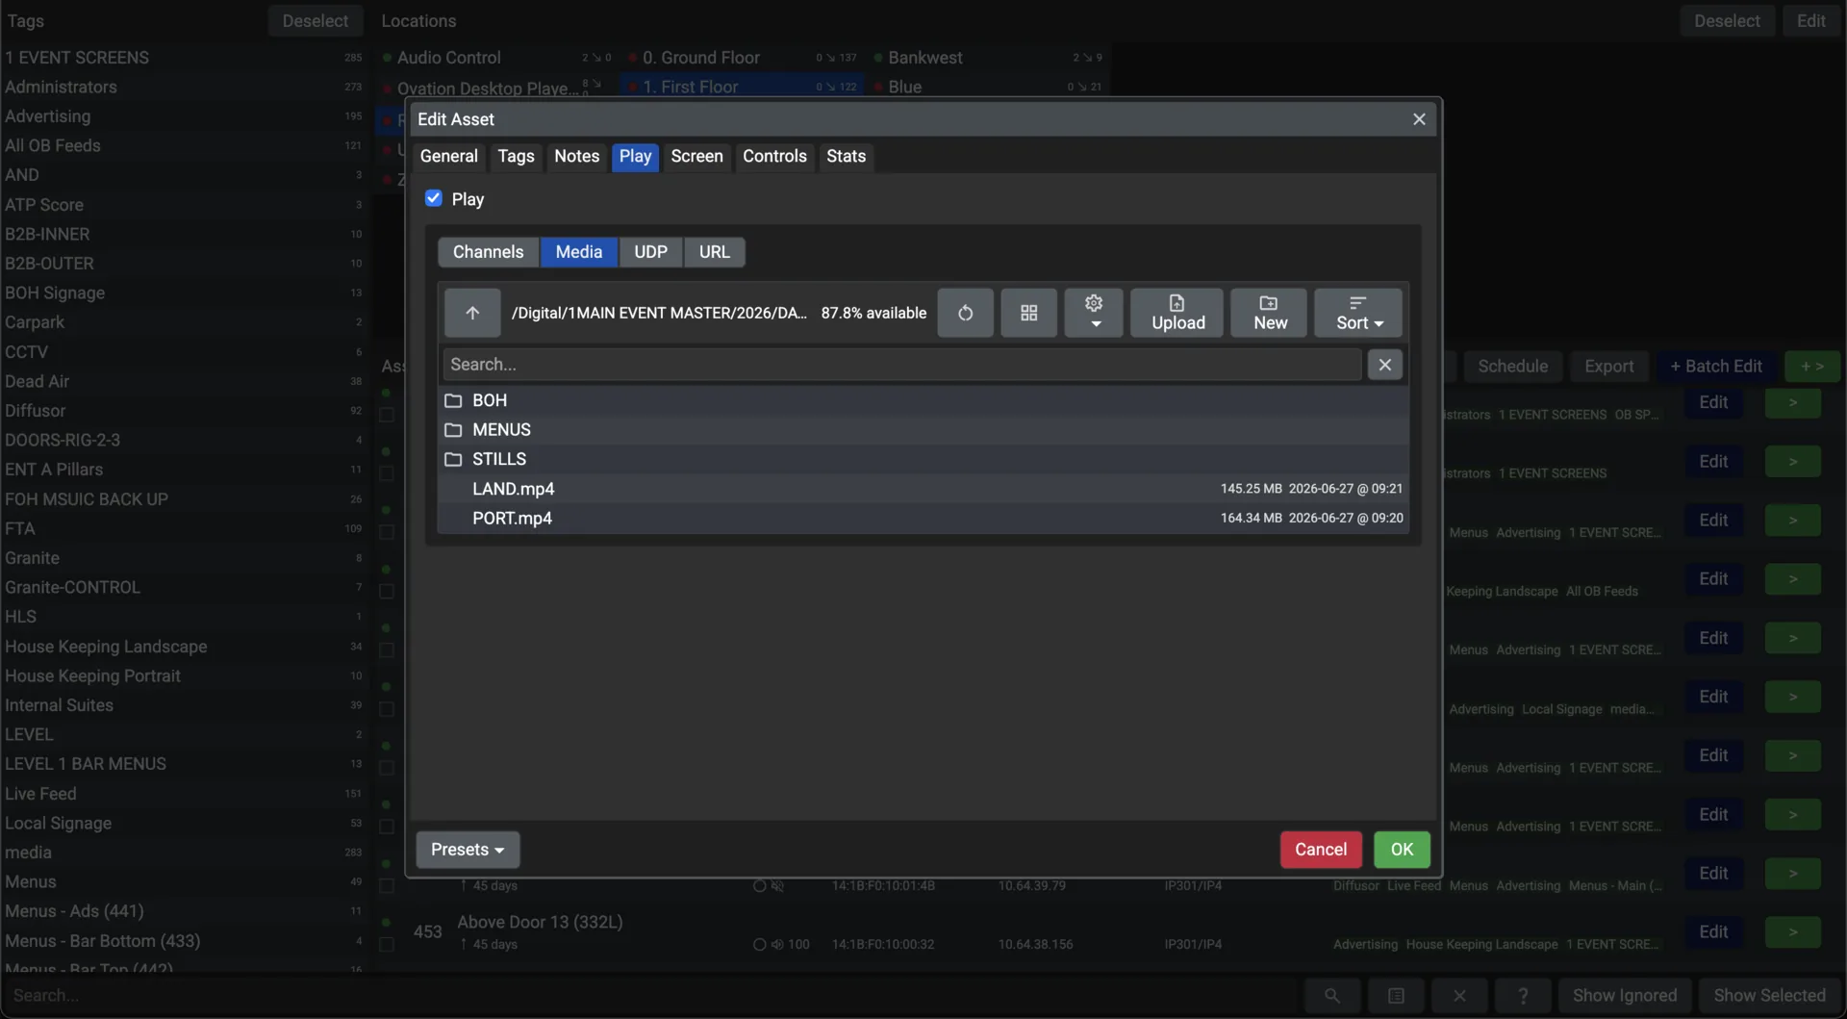Screen dimensions: 1847x1019
Task: Open the Stats tab
Action: [846, 157]
